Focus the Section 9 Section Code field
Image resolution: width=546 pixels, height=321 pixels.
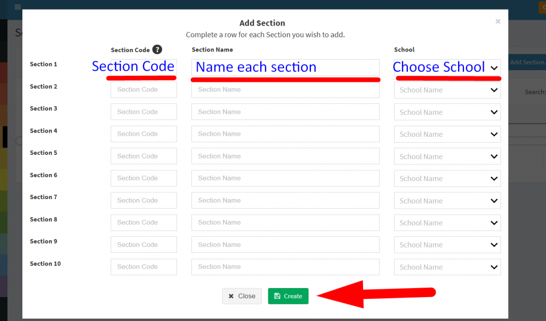[x=143, y=244]
